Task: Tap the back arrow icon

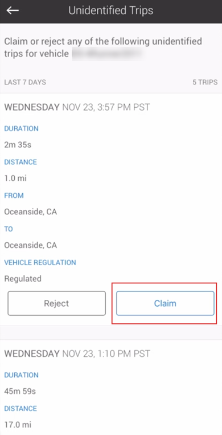Action: 13,10
